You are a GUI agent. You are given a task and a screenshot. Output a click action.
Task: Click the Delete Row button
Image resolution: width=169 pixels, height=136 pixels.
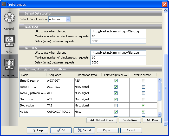tap(130, 120)
